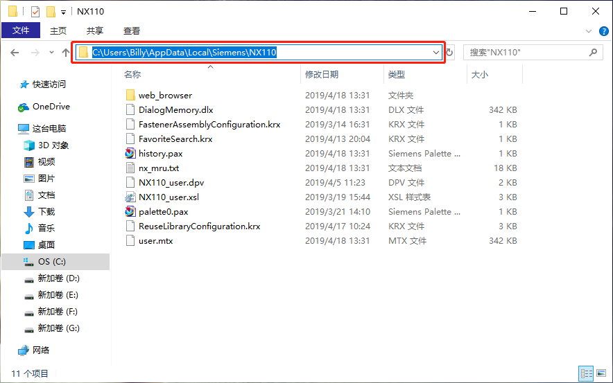Screen dimensions: 613x383
Task: Click the window's folder icon in title bar
Action: click(x=13, y=11)
